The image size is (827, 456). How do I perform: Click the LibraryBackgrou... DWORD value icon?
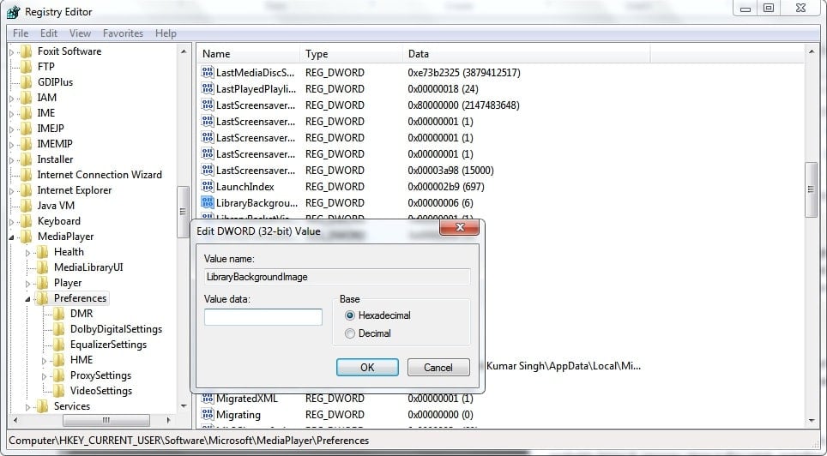pyautogui.click(x=208, y=203)
